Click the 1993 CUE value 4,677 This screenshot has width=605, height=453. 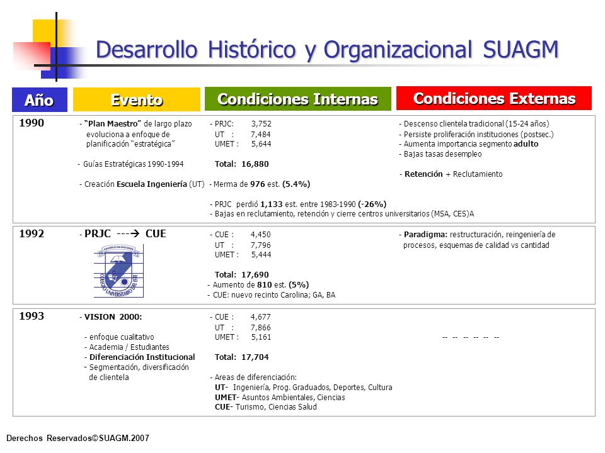tap(260, 317)
